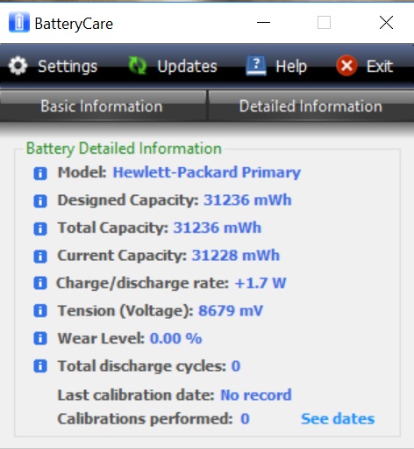Screen dimensions: 414x449
Task: Click the Settings text label
Action: point(68,67)
